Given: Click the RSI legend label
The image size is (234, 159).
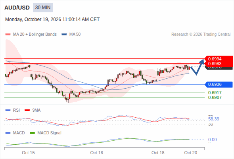Looking at the screenshot, I should pyautogui.click(x=16, y=111).
